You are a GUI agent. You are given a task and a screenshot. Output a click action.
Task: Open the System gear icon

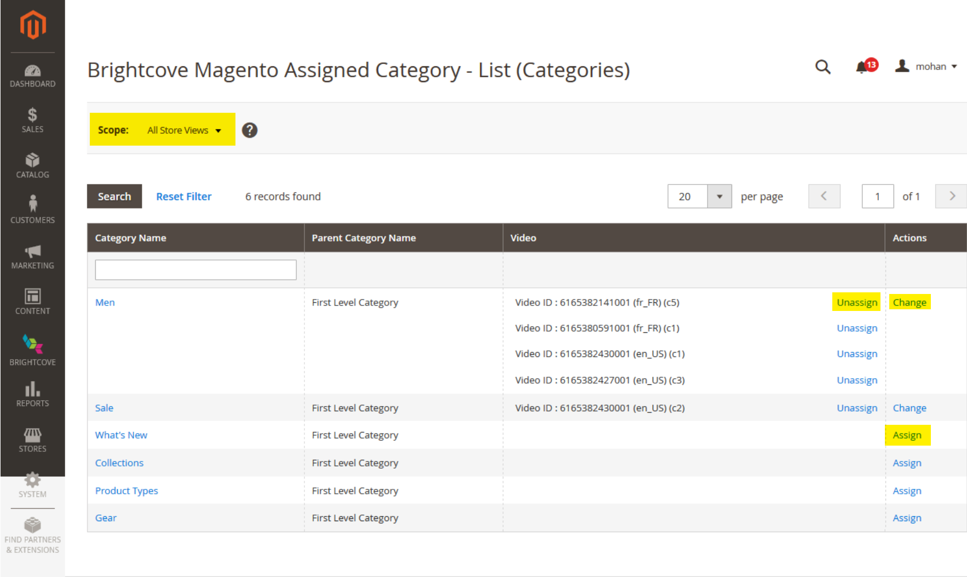(32, 481)
